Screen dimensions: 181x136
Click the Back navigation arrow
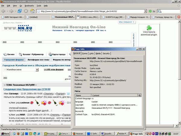[x=4, y=11]
